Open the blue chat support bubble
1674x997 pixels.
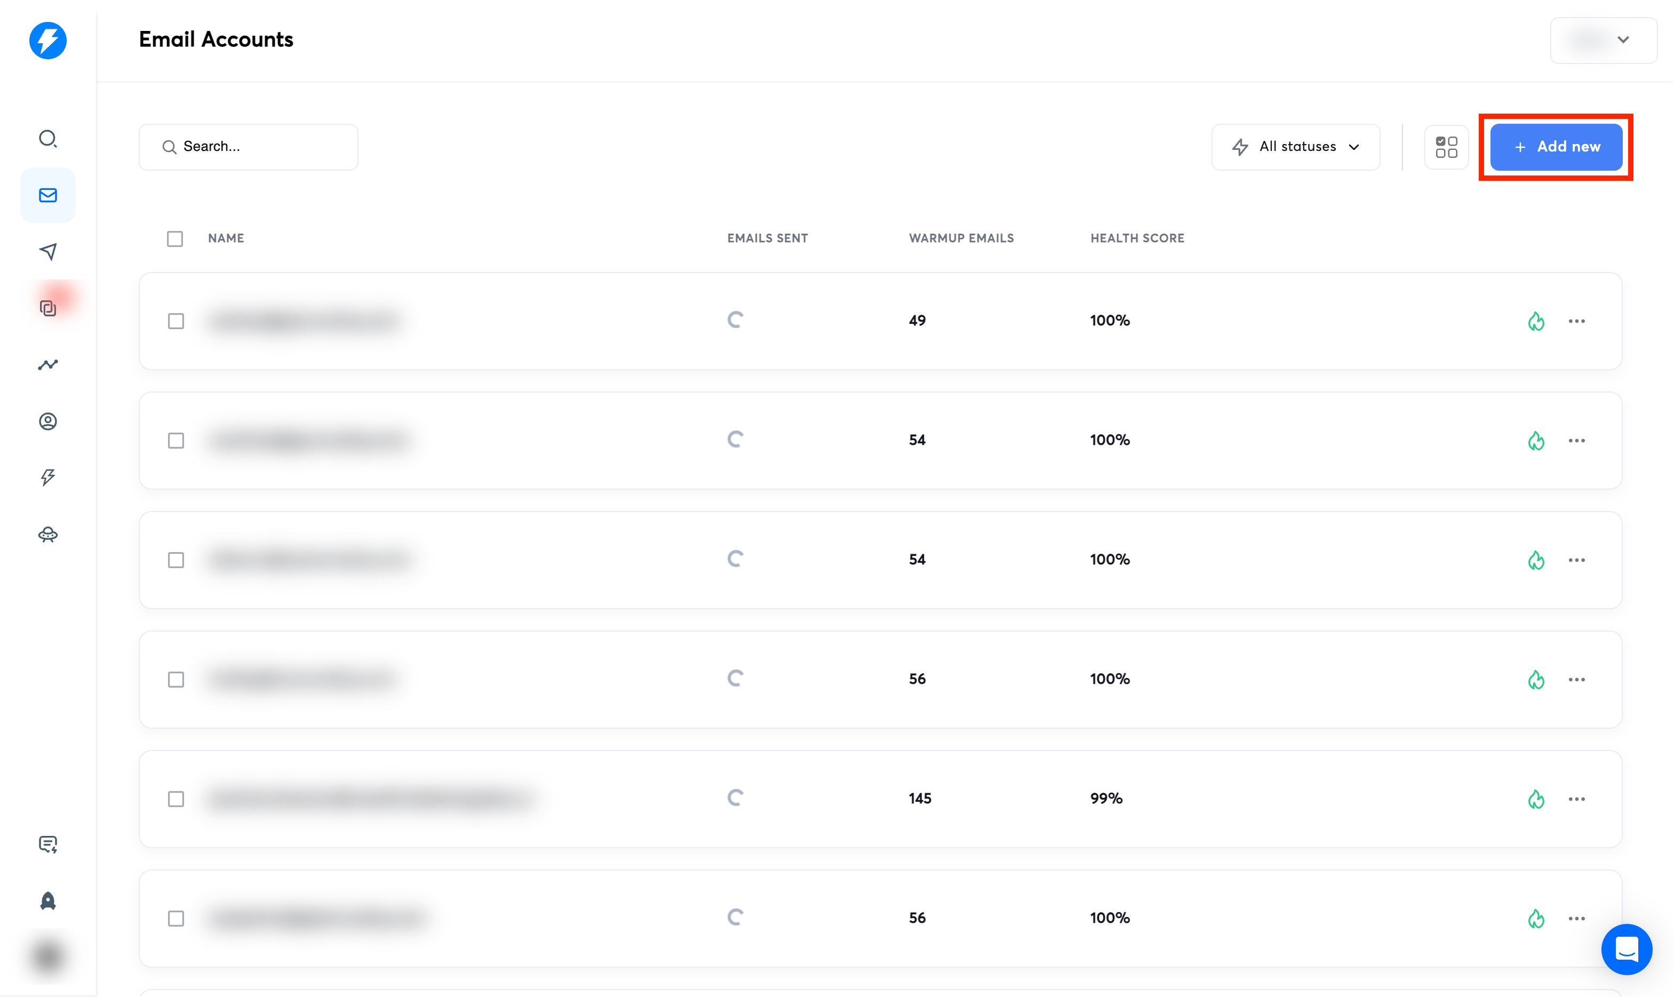[x=1627, y=950]
